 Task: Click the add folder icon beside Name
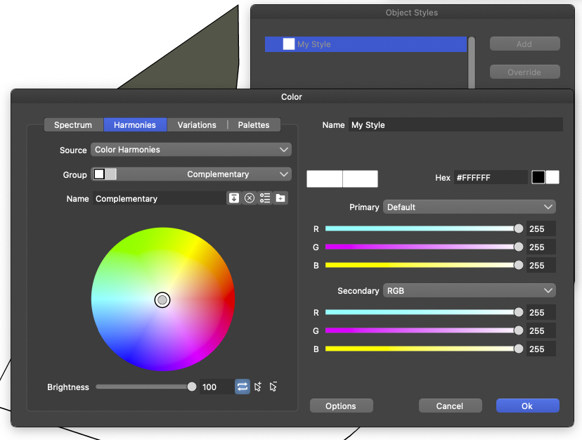click(x=280, y=198)
